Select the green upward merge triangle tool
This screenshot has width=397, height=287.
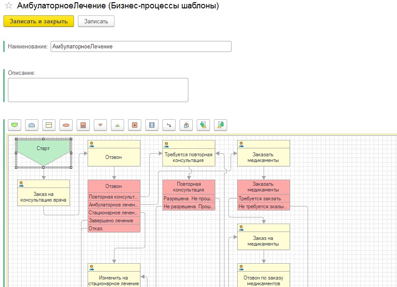point(118,125)
